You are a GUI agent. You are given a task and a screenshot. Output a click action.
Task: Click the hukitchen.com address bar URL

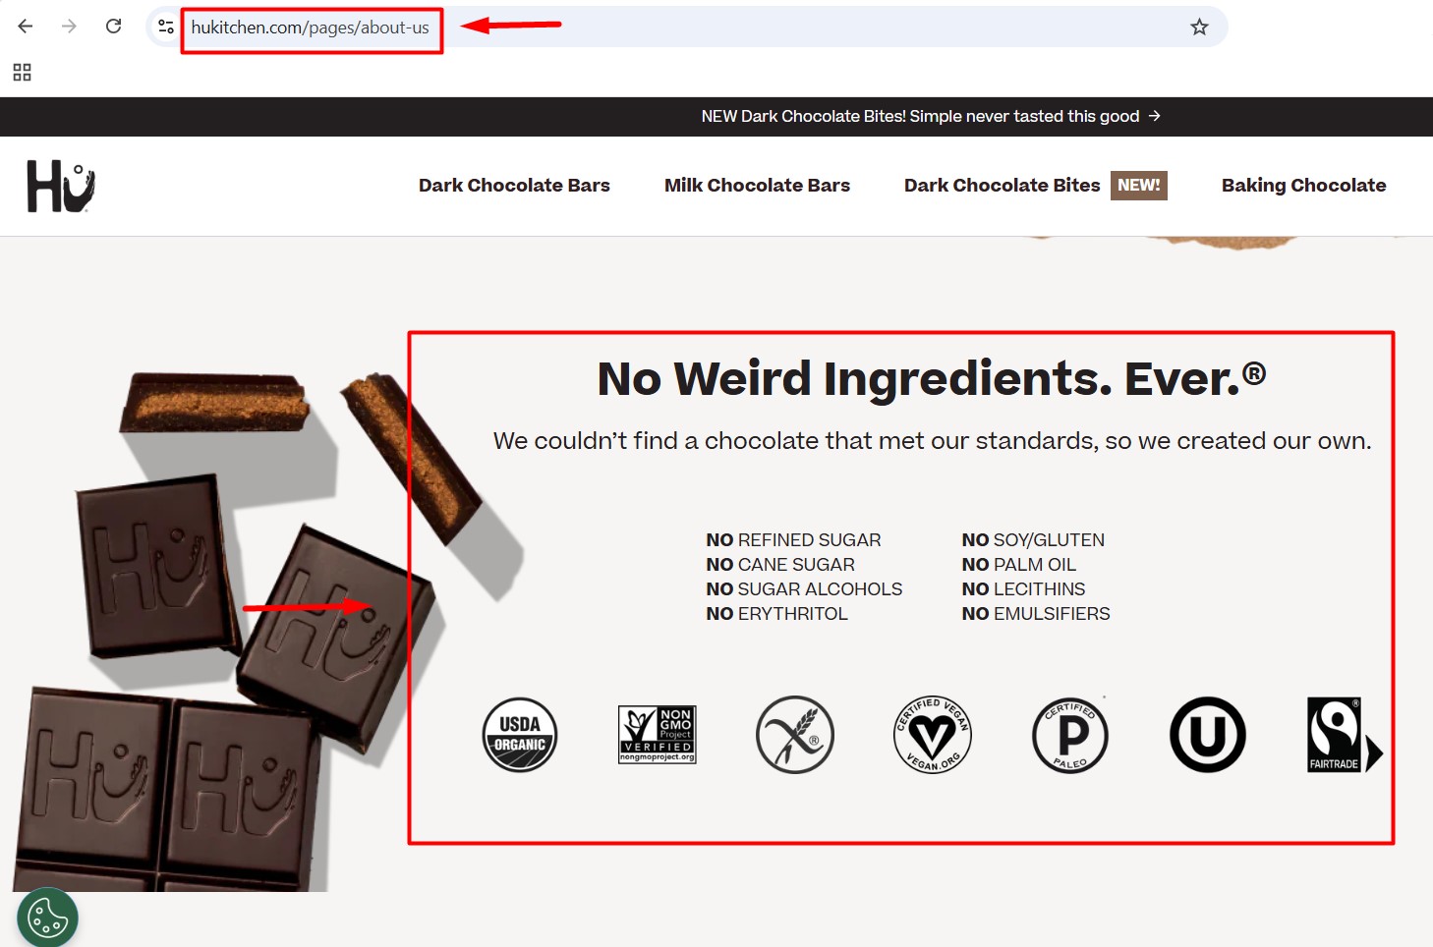311,28
